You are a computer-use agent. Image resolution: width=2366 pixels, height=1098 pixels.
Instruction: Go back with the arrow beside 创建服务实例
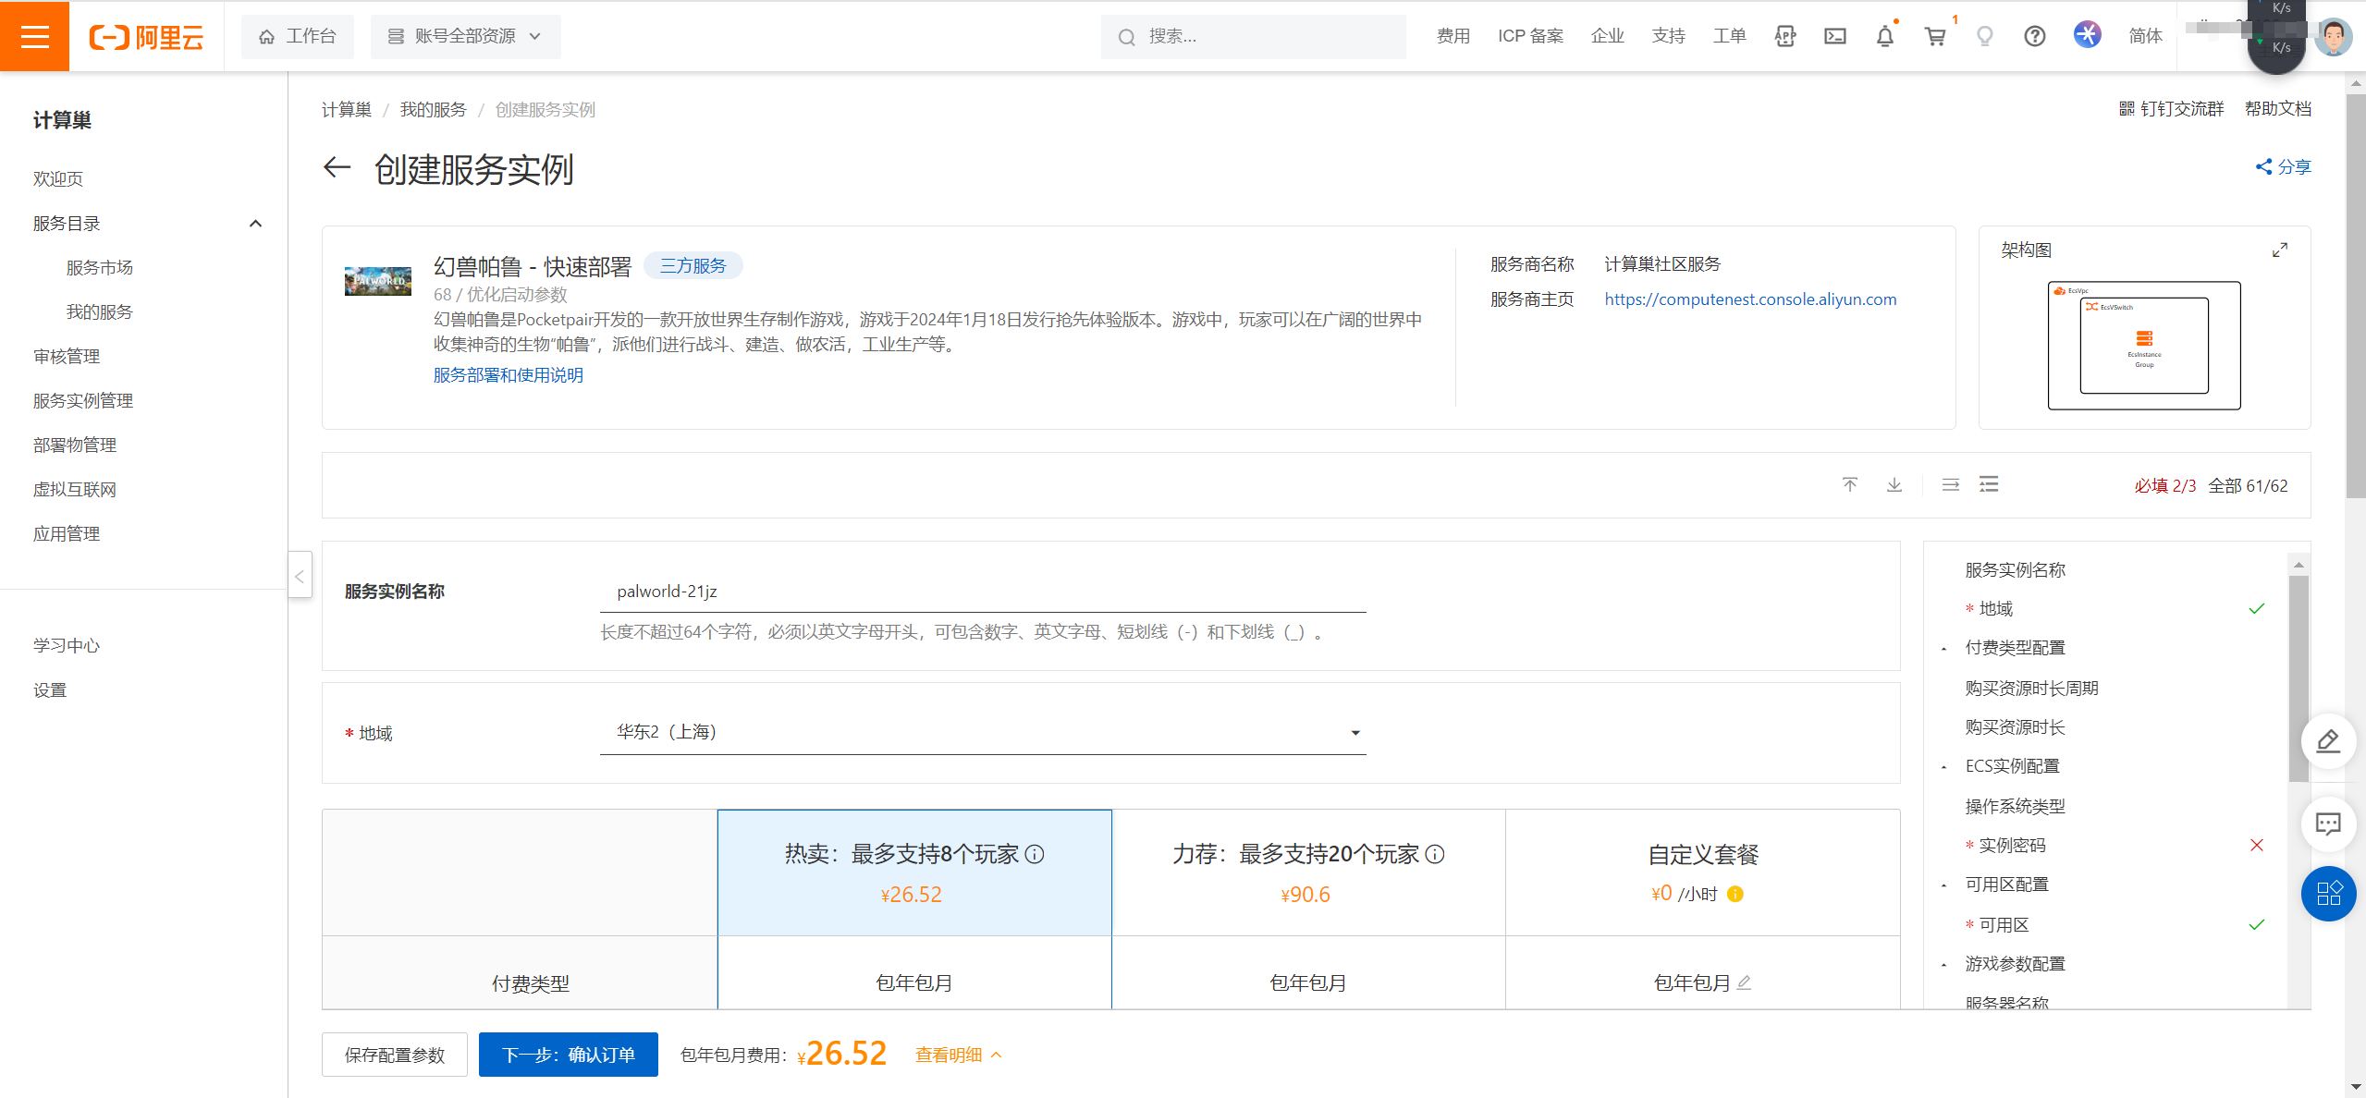(x=337, y=167)
